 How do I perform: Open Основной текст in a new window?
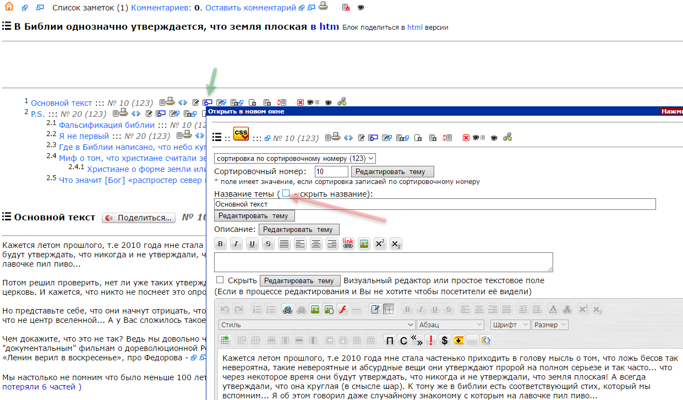coord(207,102)
